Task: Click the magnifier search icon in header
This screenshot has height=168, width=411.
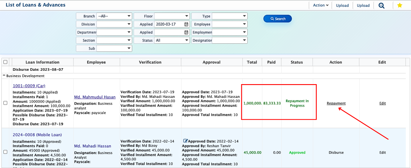Action: coord(381,5)
